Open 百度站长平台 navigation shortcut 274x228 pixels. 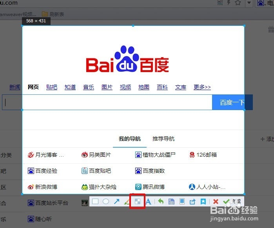(48, 203)
